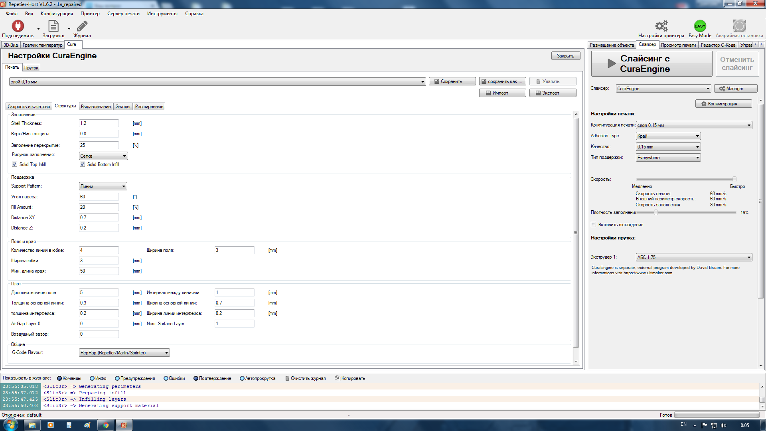Image resolution: width=766 pixels, height=431 pixels.
Task: Enable the cooling checkbox
Action: tap(594, 225)
